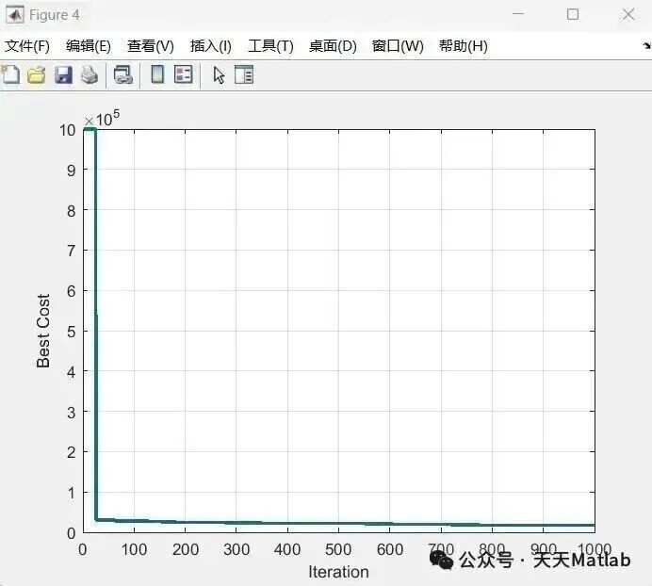Close the Figure 4 window
Image resolution: width=652 pixels, height=586 pixels.
coord(628,14)
